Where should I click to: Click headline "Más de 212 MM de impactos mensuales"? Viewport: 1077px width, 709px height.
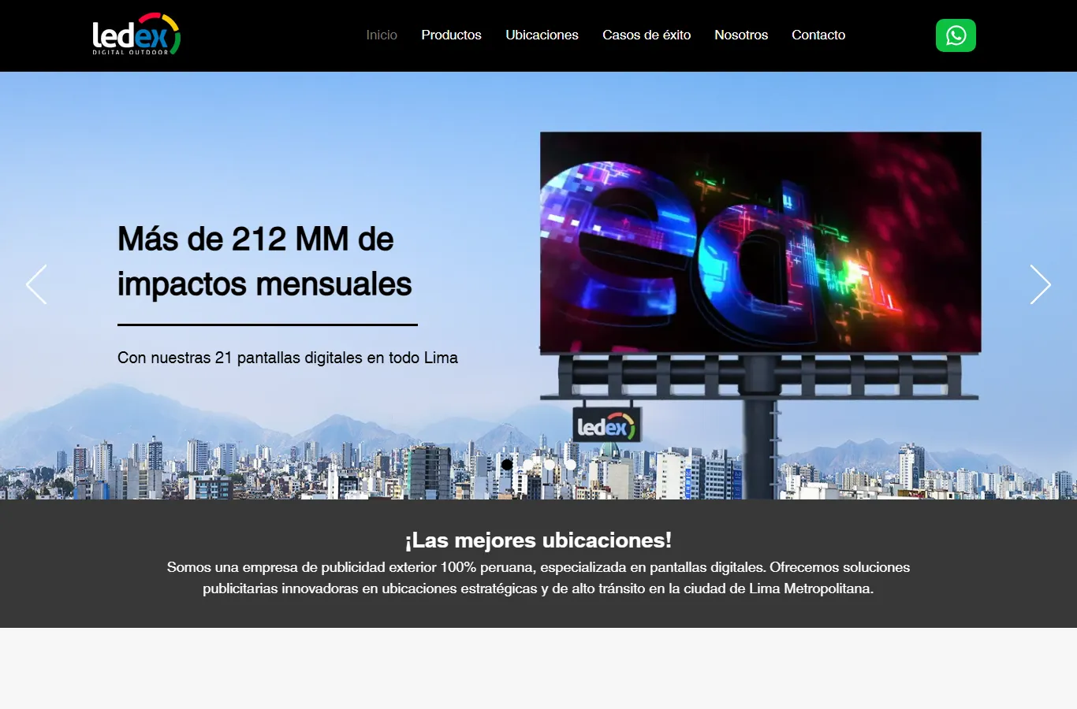click(x=265, y=262)
